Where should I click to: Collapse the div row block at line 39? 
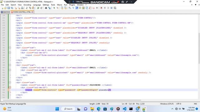point(10,65)
